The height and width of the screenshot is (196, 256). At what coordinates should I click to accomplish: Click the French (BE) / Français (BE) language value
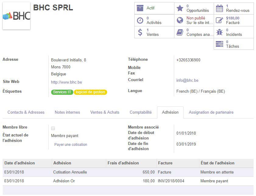(x=201, y=91)
